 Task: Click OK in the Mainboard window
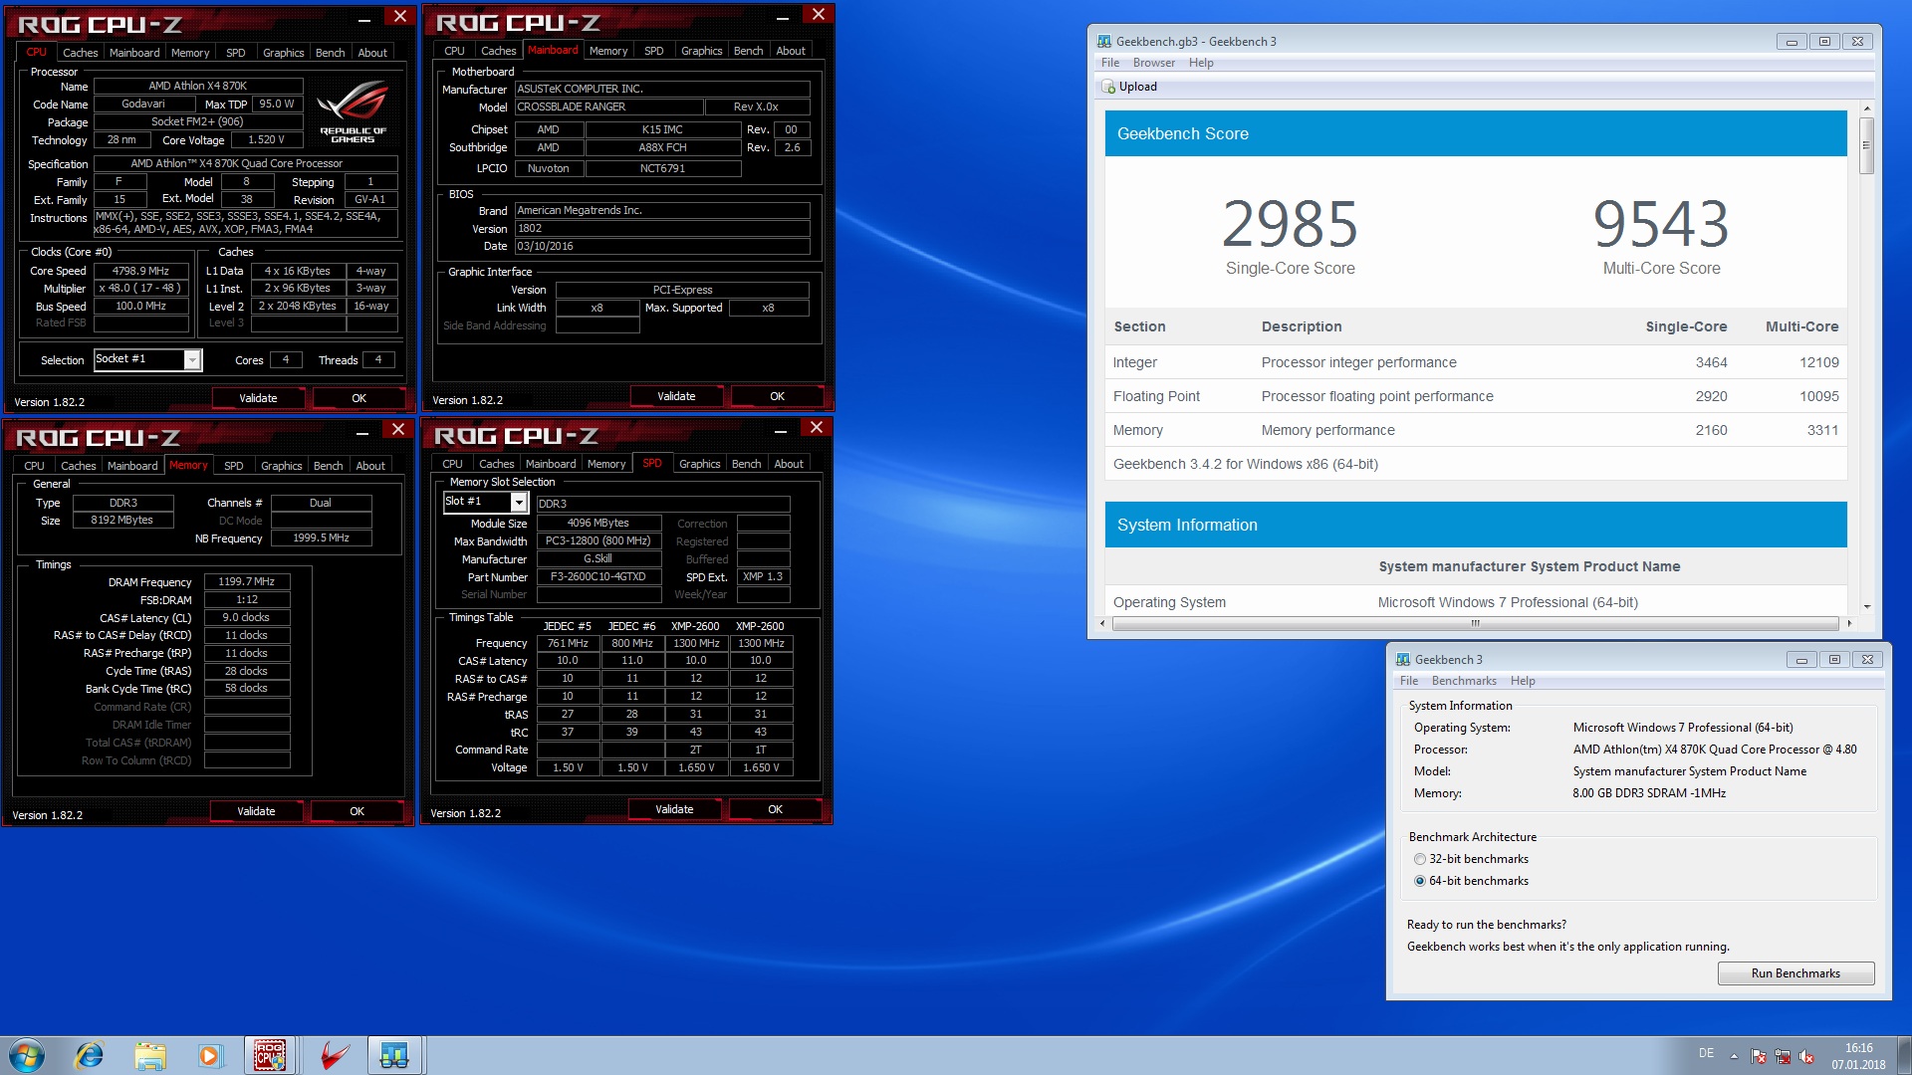click(777, 396)
